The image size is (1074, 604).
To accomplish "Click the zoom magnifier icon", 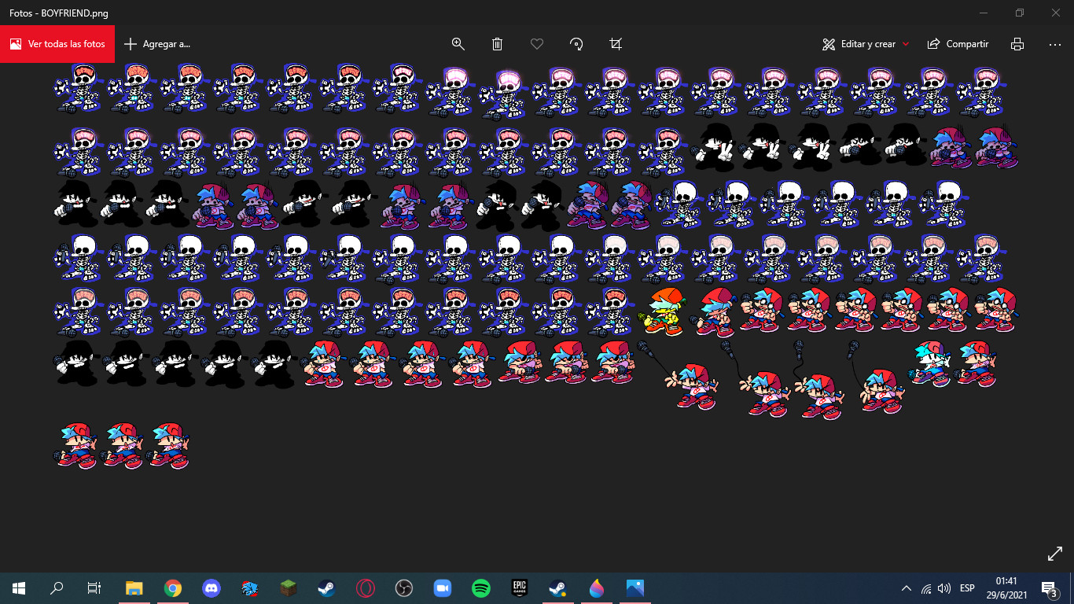I will [x=458, y=44].
